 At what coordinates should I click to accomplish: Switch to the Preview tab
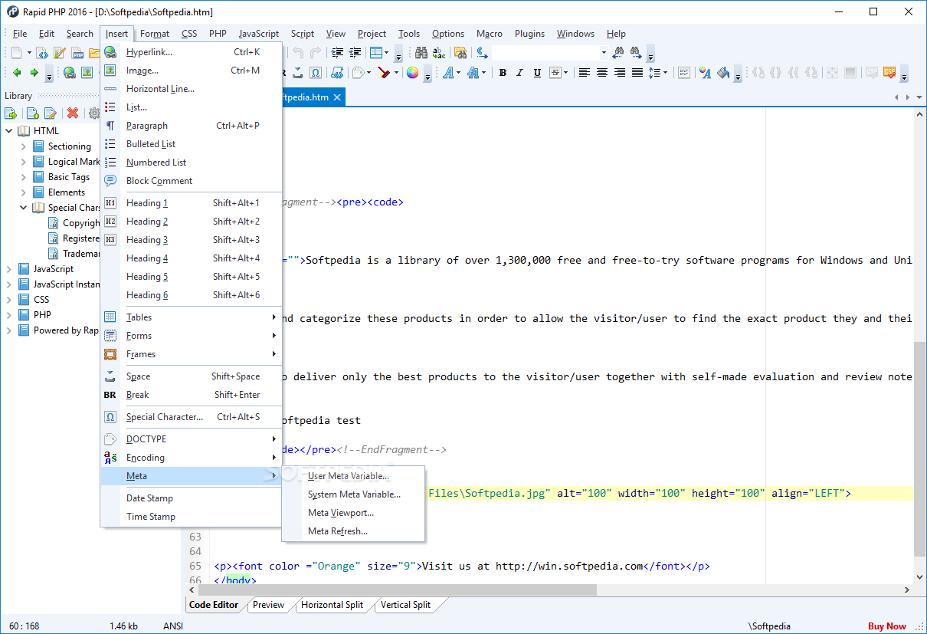[x=268, y=605]
